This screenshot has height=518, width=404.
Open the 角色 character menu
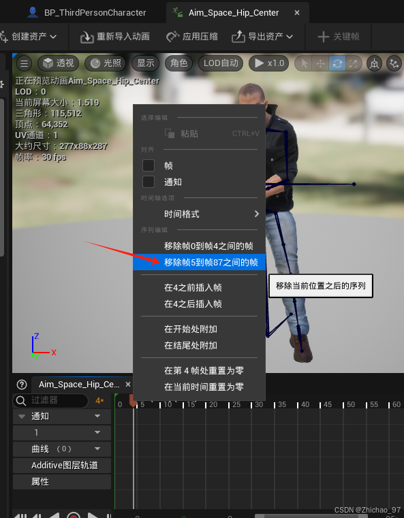(x=179, y=63)
